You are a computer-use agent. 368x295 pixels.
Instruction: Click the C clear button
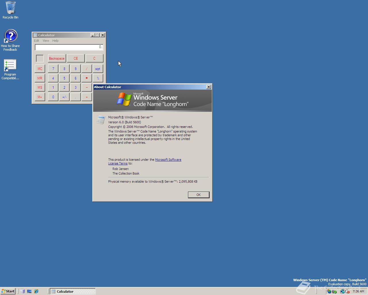click(x=94, y=58)
